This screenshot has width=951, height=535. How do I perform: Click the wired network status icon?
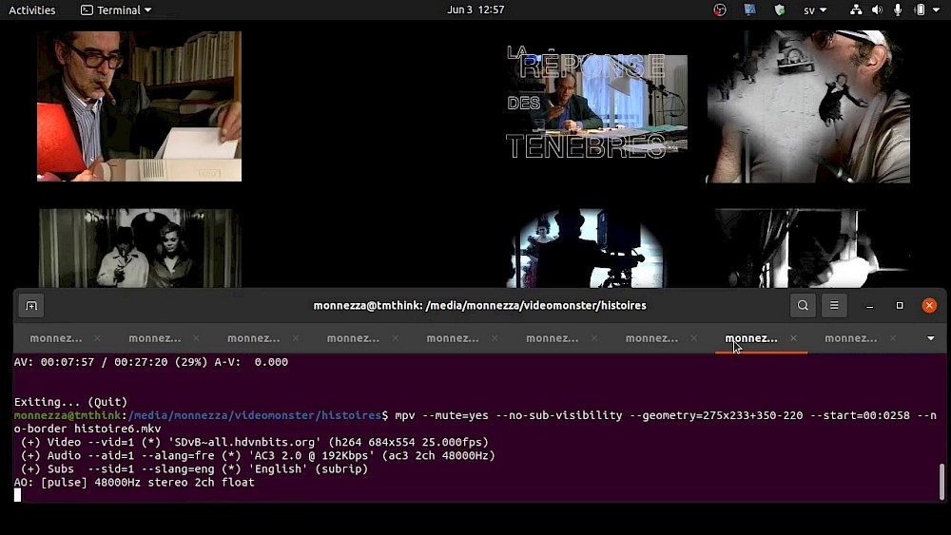pos(856,10)
